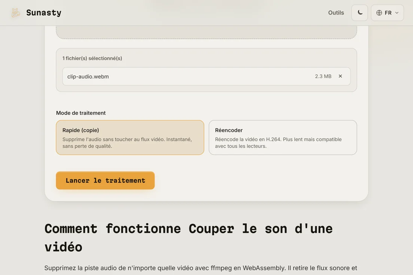This screenshot has height=275, width=413.
Task: Click the globe icon beside FR
Action: [379, 13]
